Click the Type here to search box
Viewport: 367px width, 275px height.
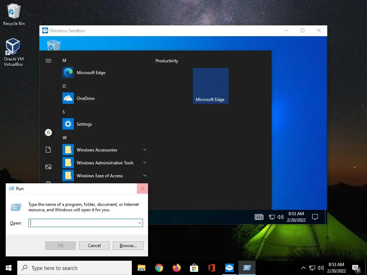click(75, 268)
